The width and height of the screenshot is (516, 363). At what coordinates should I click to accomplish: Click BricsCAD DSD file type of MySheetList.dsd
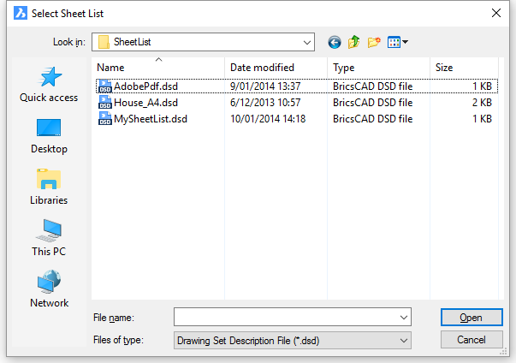click(x=372, y=118)
